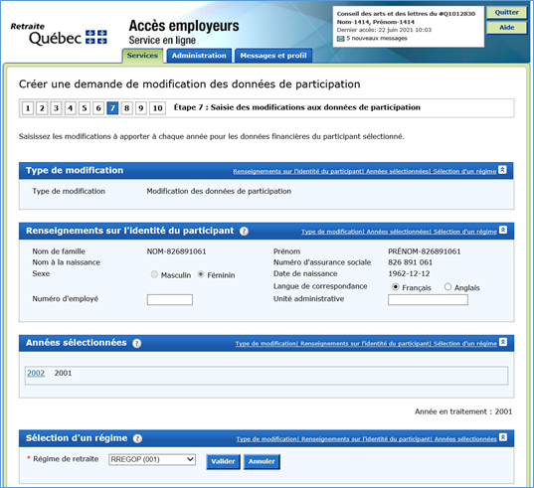
Task: Go to step 5
Action: [85, 108]
